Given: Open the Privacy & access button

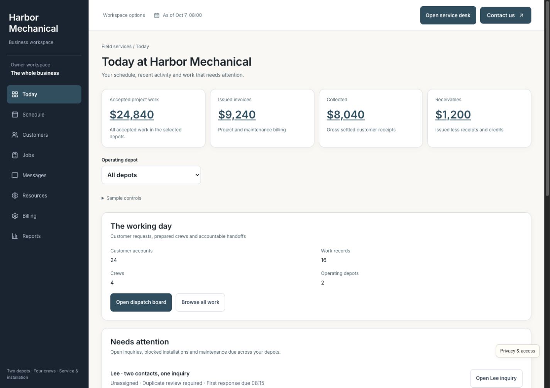Looking at the screenshot, I should tap(517, 351).
